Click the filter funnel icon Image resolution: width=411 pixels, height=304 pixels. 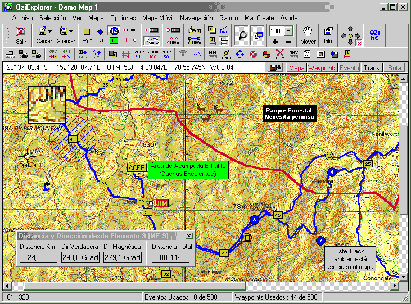183,55
